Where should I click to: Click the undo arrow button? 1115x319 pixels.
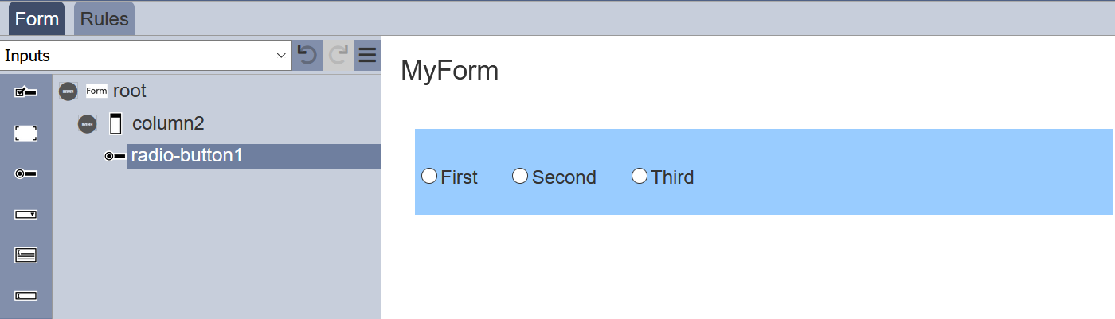[307, 55]
